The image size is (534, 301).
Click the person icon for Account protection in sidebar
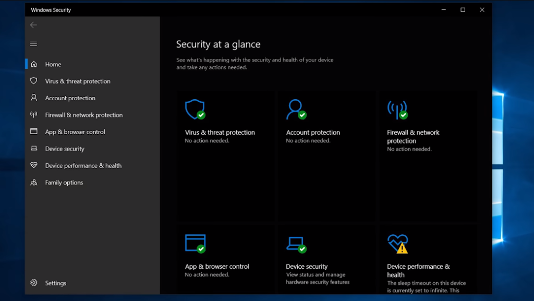(x=34, y=98)
